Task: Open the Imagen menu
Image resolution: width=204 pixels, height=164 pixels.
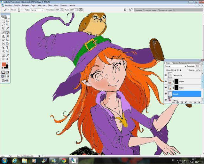Action: coord(25,5)
